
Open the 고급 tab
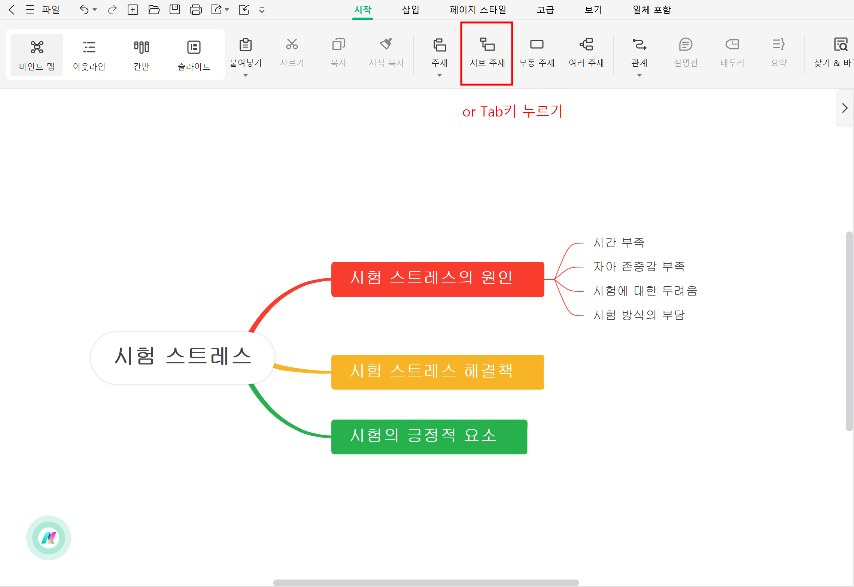click(545, 10)
